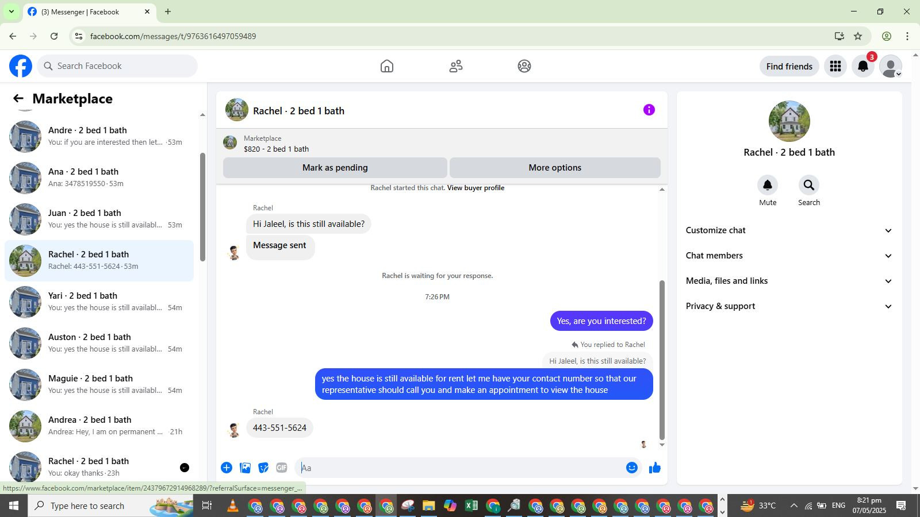The height and width of the screenshot is (517, 920).
Task: Open the $820 - 2 bed 1 bath listing
Action: click(x=276, y=149)
